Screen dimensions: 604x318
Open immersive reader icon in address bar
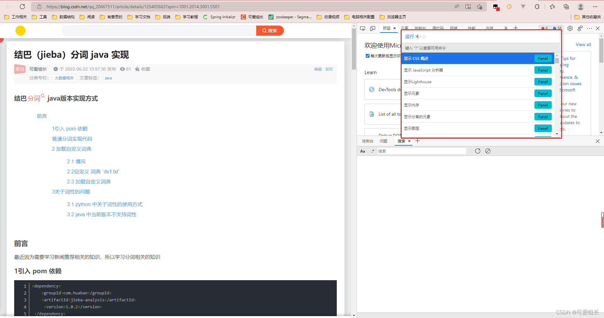468,6
